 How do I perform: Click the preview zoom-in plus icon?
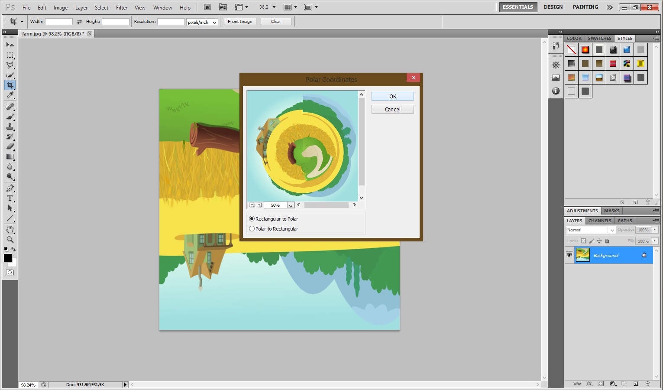pos(259,205)
